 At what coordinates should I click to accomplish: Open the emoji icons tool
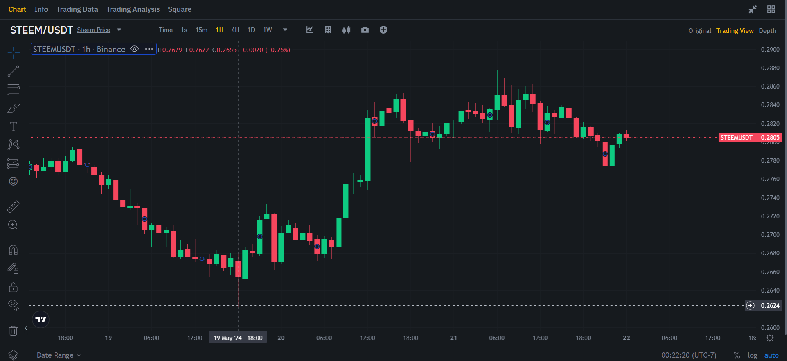tap(13, 182)
